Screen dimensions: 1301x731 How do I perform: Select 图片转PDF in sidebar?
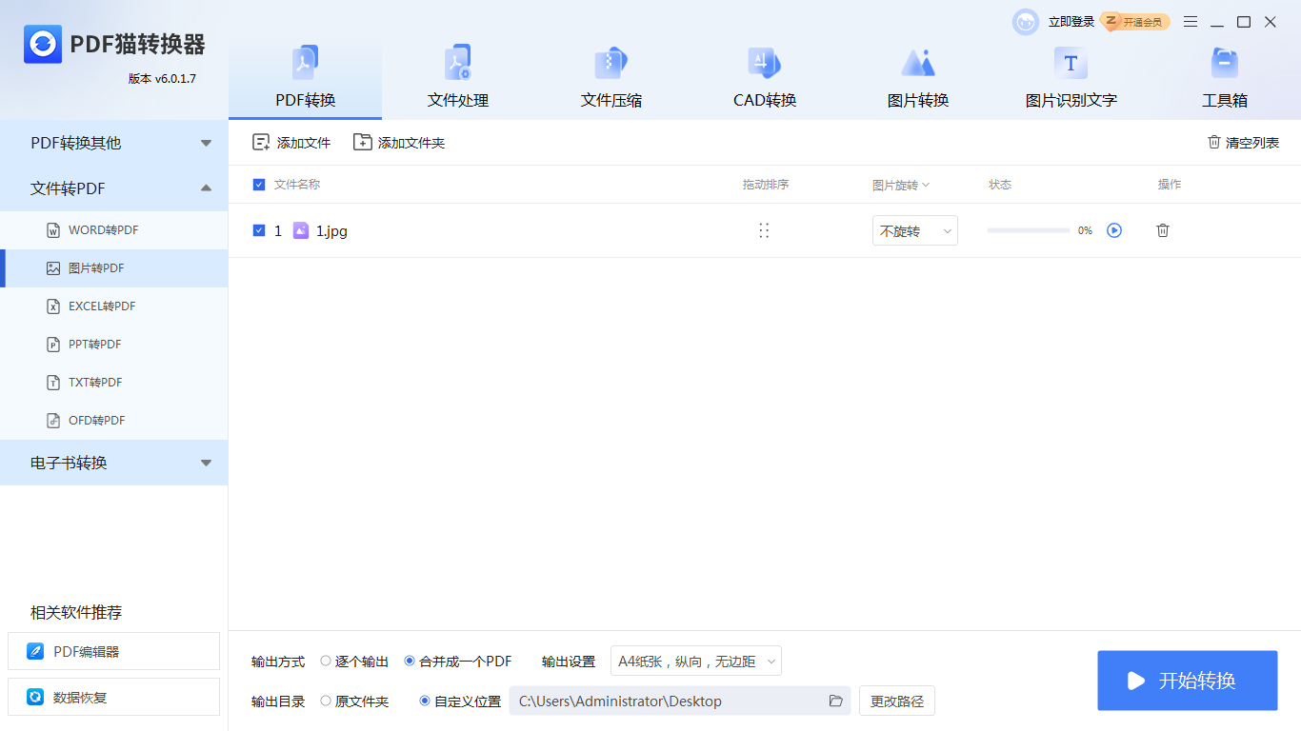[x=114, y=268]
